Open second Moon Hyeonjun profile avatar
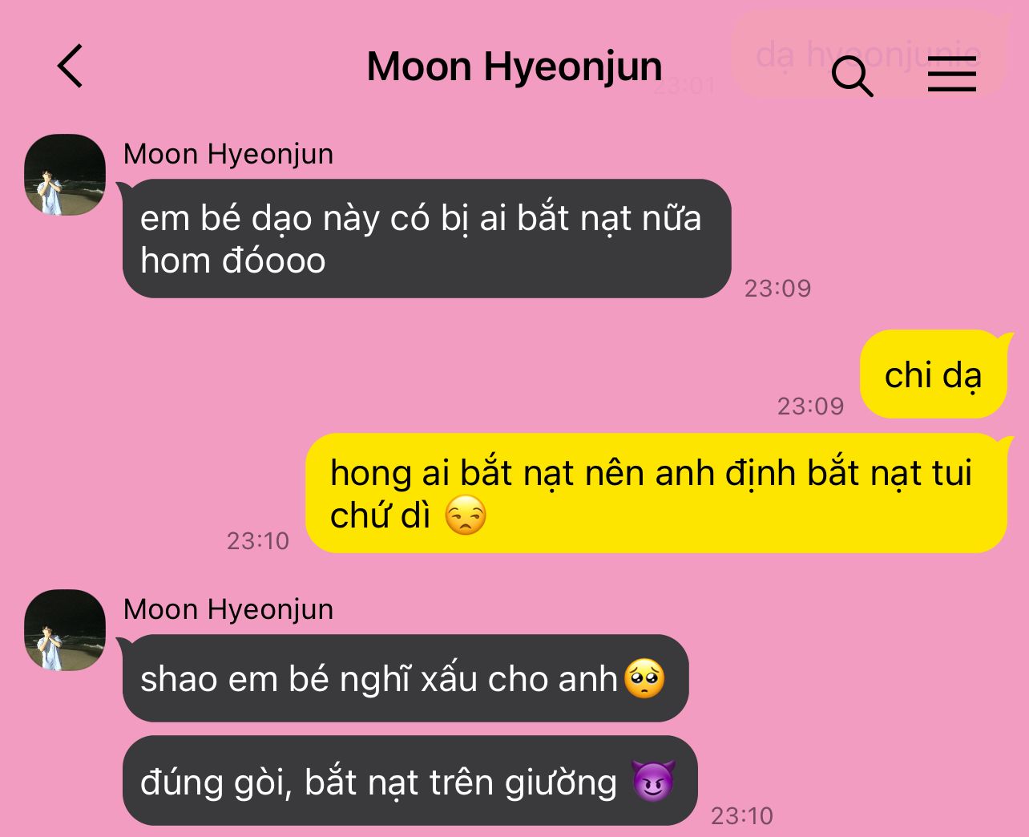This screenshot has width=1029, height=837. coord(65,630)
